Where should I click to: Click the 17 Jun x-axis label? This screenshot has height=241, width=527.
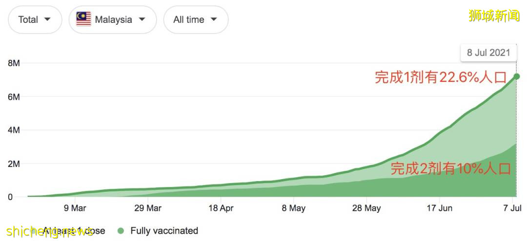[439, 208]
